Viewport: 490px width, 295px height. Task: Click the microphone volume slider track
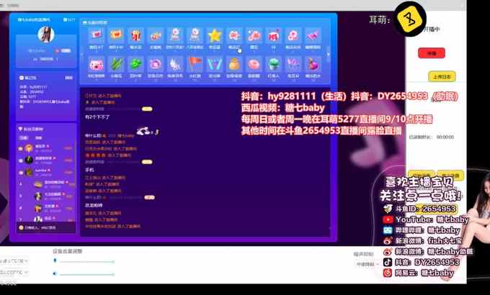pyautogui.click(x=86, y=262)
